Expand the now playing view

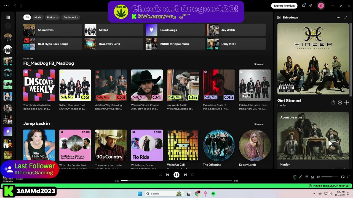(x=346, y=17)
